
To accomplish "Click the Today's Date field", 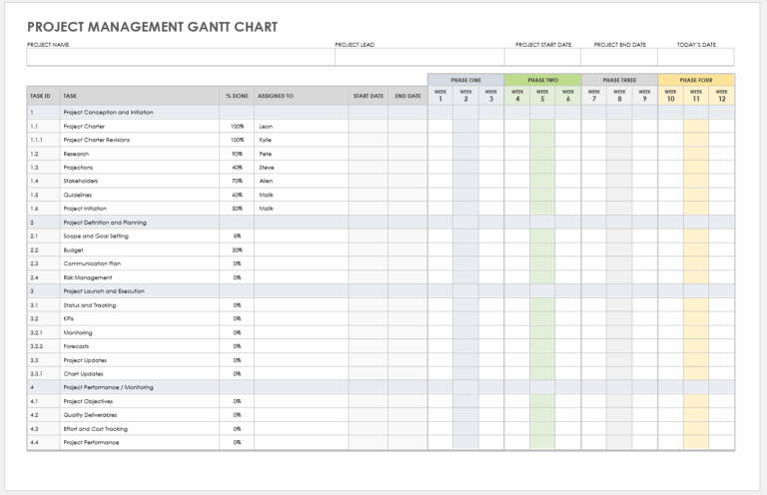I will [x=696, y=57].
